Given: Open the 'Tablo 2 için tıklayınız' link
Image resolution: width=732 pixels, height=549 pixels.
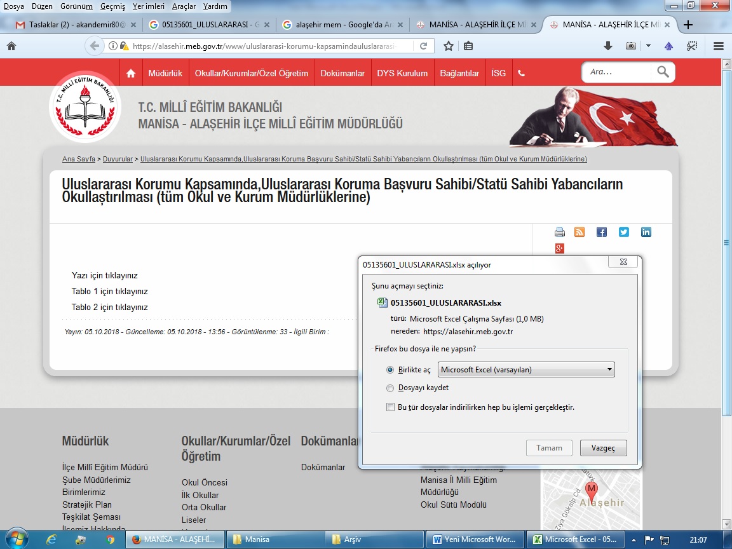Looking at the screenshot, I should (x=110, y=307).
